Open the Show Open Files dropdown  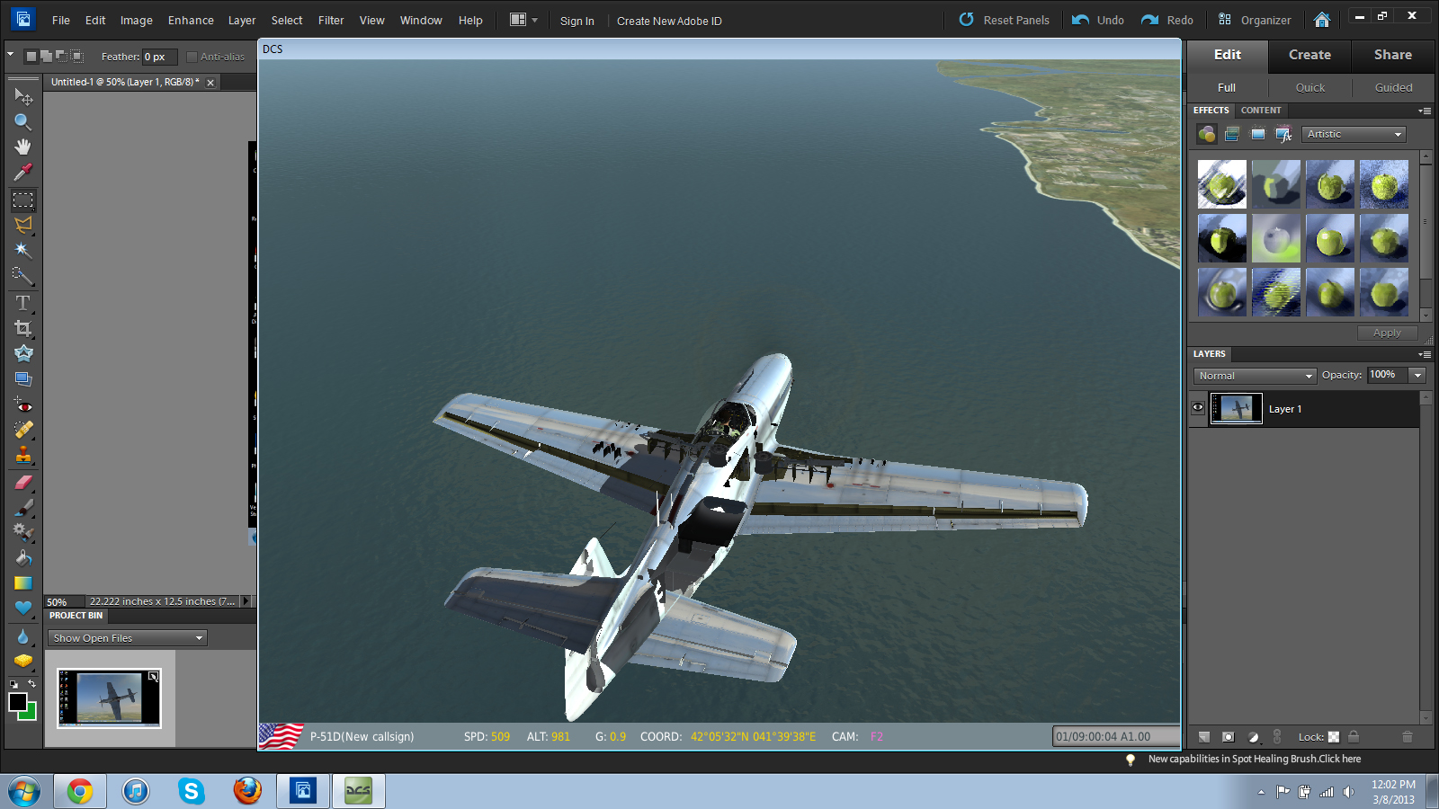128,638
